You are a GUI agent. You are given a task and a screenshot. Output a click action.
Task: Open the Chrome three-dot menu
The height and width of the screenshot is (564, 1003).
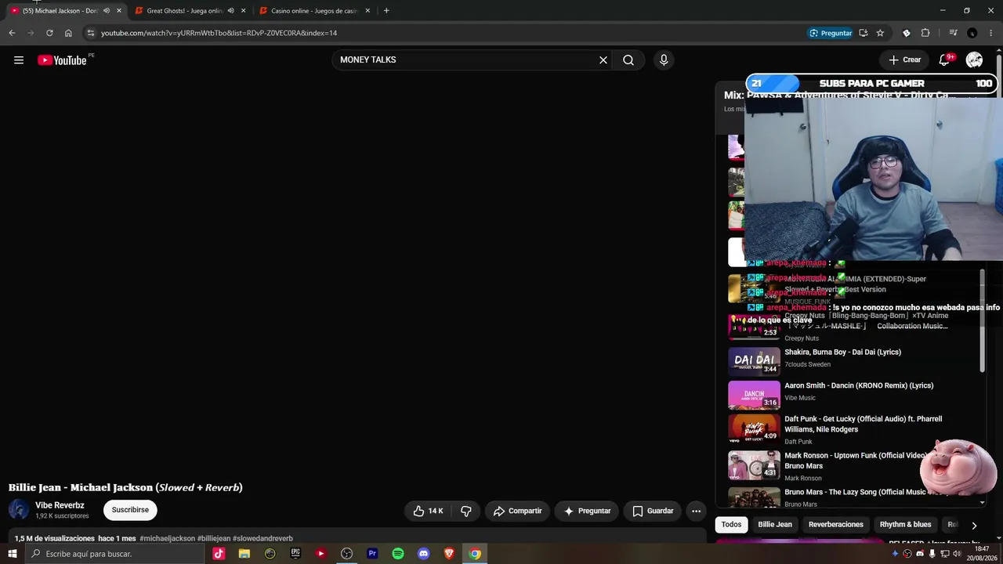(x=991, y=33)
